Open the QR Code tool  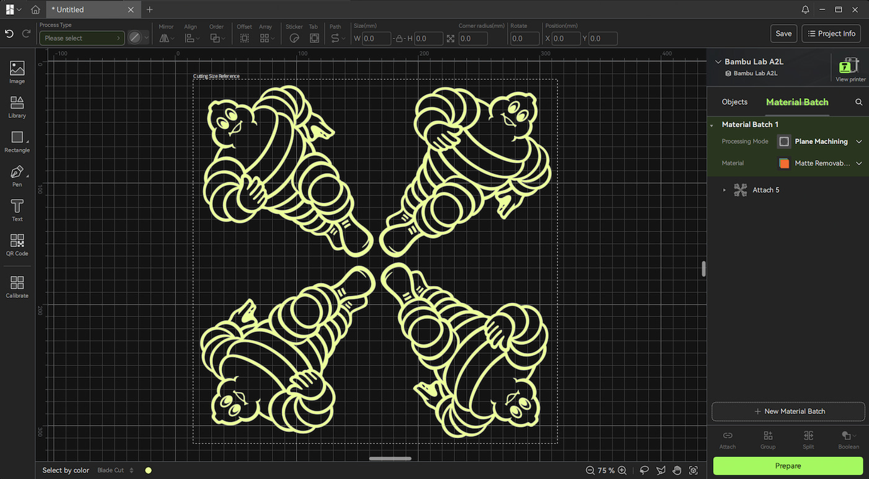[x=17, y=244]
